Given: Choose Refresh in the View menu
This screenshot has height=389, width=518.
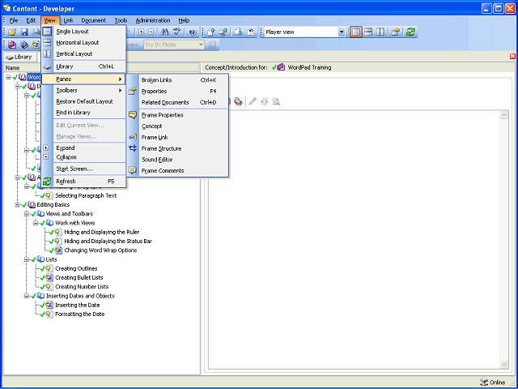Looking at the screenshot, I should point(84,182).
